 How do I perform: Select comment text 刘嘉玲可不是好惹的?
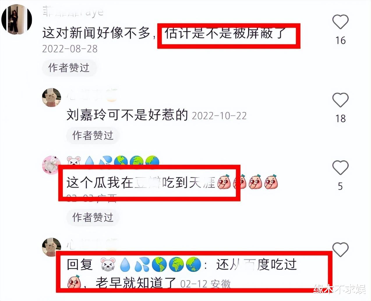127,115
